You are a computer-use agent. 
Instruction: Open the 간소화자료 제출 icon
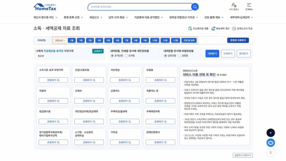click(190, 28)
